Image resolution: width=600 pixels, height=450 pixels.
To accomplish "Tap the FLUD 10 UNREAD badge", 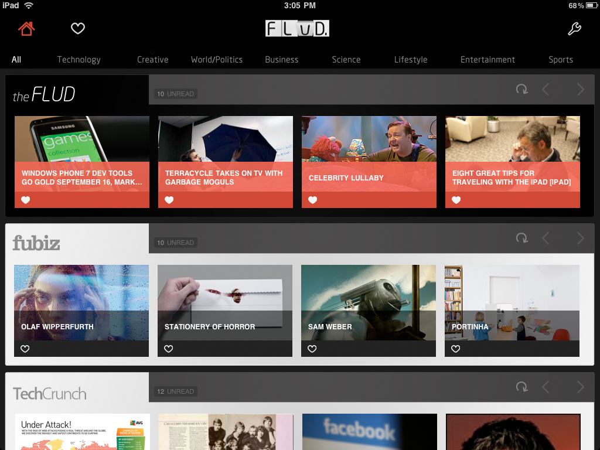I will [176, 94].
